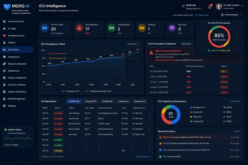Click the View All Beds link
This screenshot has width=248, height=165.
[143, 157]
